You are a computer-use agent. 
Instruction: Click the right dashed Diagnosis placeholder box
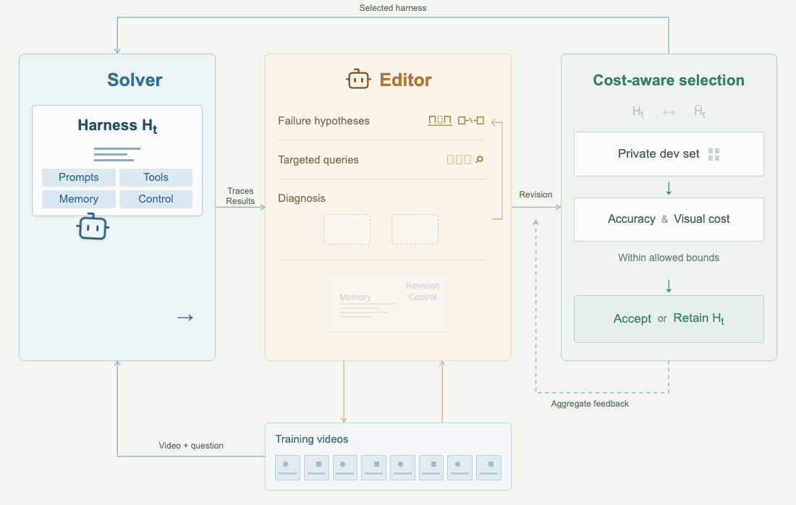click(415, 229)
